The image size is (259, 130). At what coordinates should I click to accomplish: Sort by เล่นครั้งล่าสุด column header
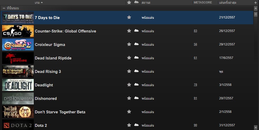point(228,2)
